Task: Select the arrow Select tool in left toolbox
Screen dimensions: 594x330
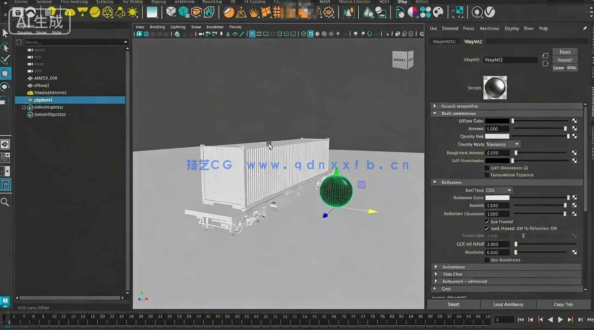Action: [6, 32]
